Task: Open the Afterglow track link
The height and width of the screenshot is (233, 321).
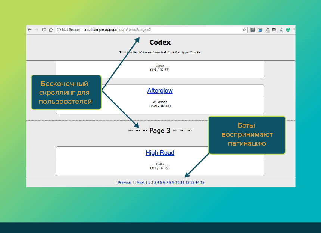Action: coord(160,91)
